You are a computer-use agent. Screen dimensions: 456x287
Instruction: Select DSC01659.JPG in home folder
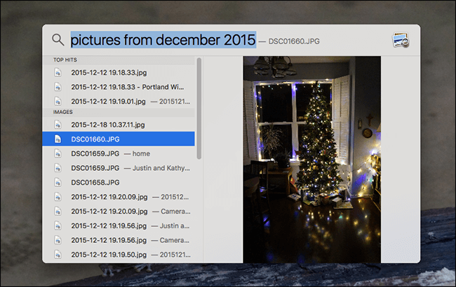pyautogui.click(x=119, y=153)
